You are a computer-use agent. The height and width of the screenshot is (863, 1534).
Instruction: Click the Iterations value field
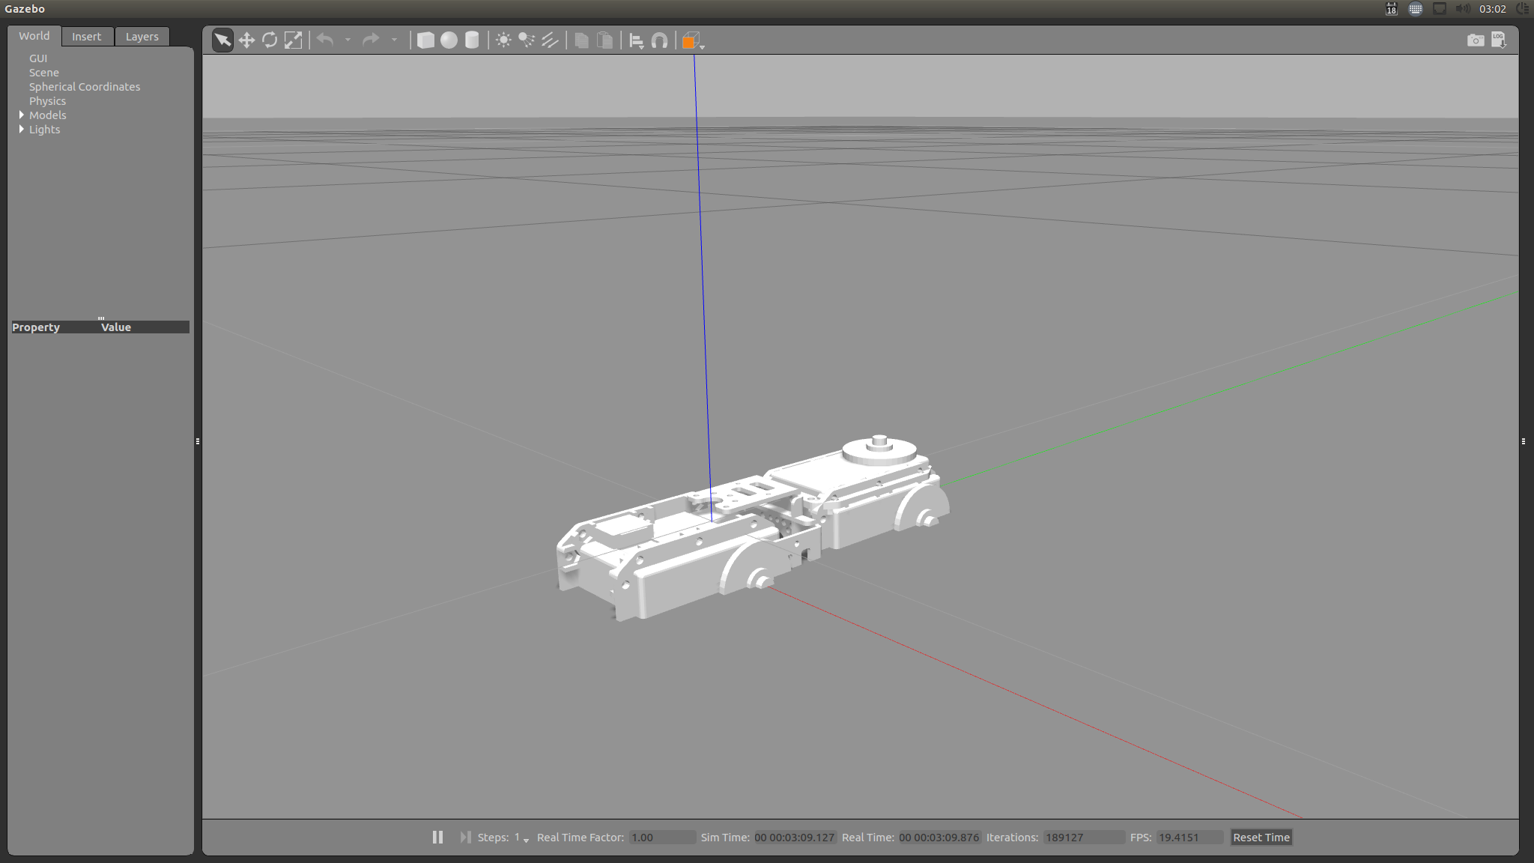(1084, 838)
